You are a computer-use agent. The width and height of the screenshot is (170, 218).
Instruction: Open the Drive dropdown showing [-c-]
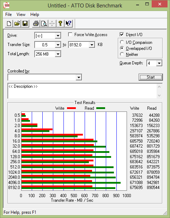coord(58,36)
